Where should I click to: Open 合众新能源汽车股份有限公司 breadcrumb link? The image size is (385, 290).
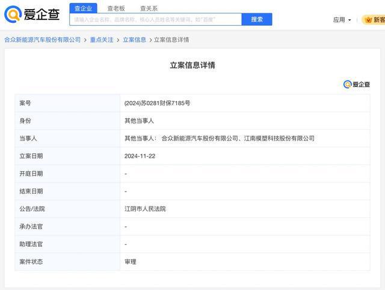[x=43, y=40]
